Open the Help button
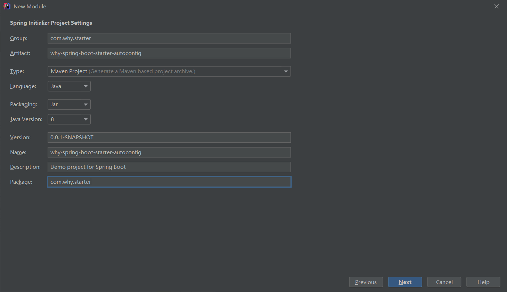This screenshot has height=292, width=507. (x=483, y=282)
